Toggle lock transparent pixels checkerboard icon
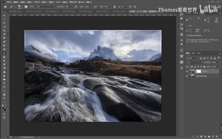Image resolution: width=222 pixels, height=139 pixels. pyautogui.click(x=192, y=67)
